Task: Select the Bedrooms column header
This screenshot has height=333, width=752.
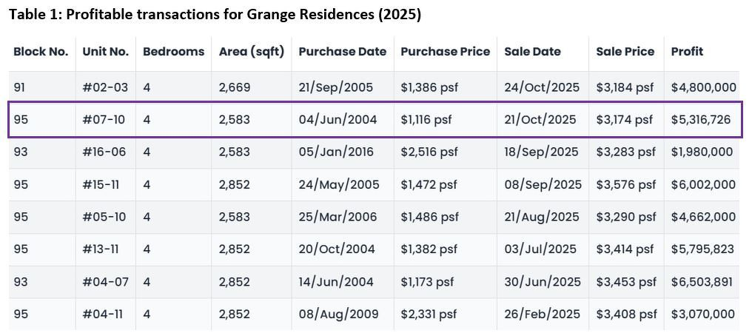Action: [173, 52]
